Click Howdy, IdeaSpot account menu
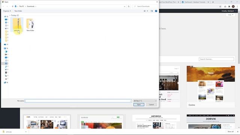240x135 pixels. tap(229, 11)
